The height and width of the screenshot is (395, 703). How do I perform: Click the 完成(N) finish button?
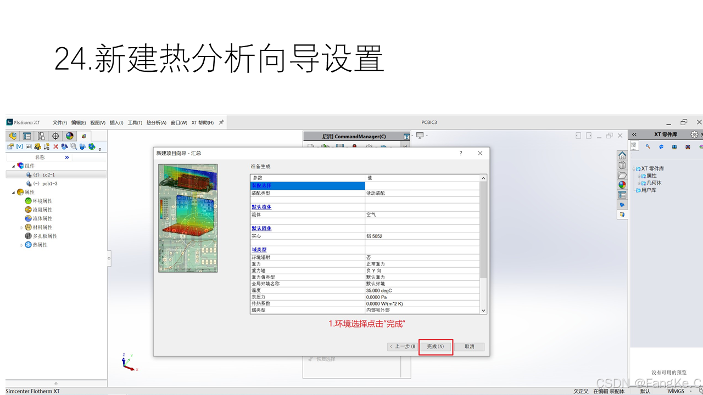[436, 347]
